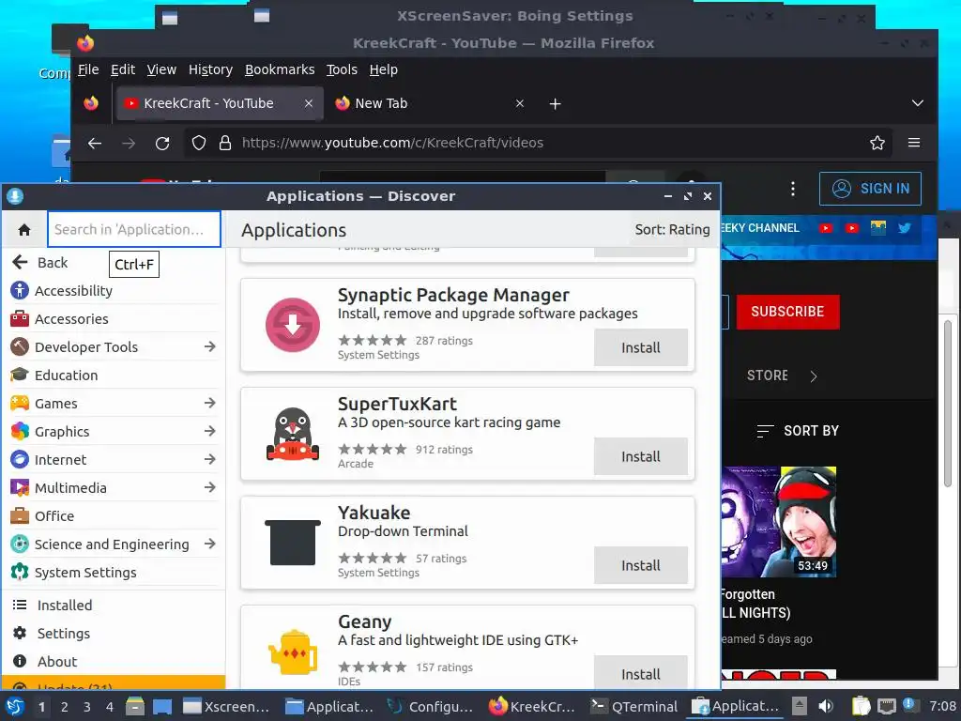Install SuperTuxKart
Viewport: 961px width, 721px height.
tap(640, 457)
